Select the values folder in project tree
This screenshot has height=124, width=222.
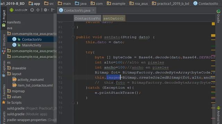coord(17,97)
